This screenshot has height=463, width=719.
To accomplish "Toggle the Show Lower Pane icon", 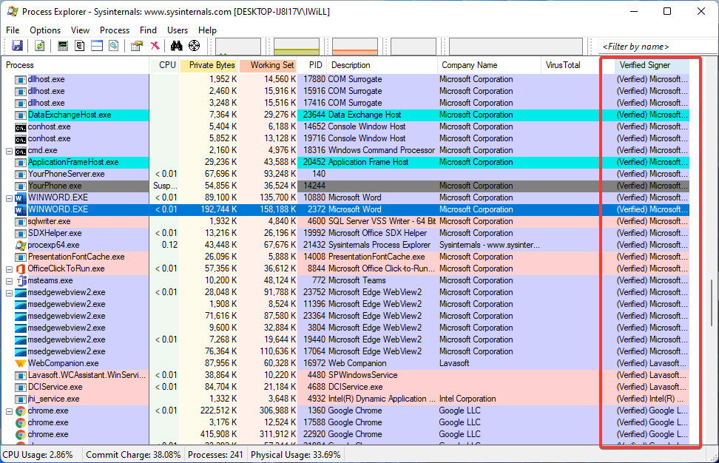I will tap(97, 46).
